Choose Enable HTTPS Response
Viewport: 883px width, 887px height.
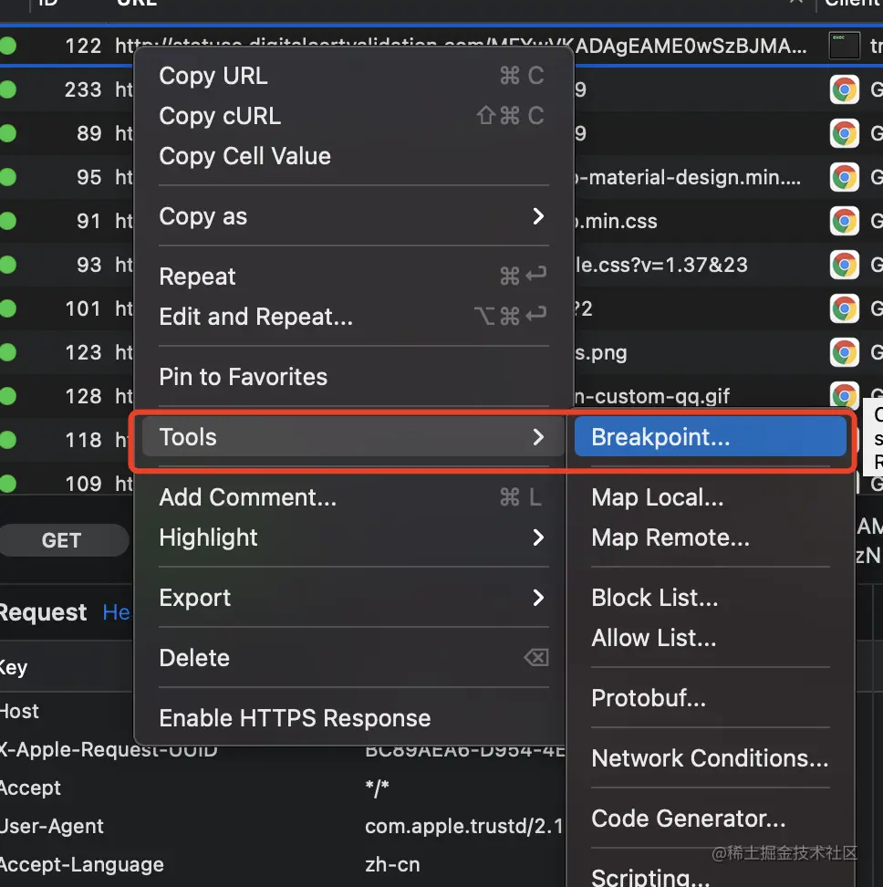(353, 718)
